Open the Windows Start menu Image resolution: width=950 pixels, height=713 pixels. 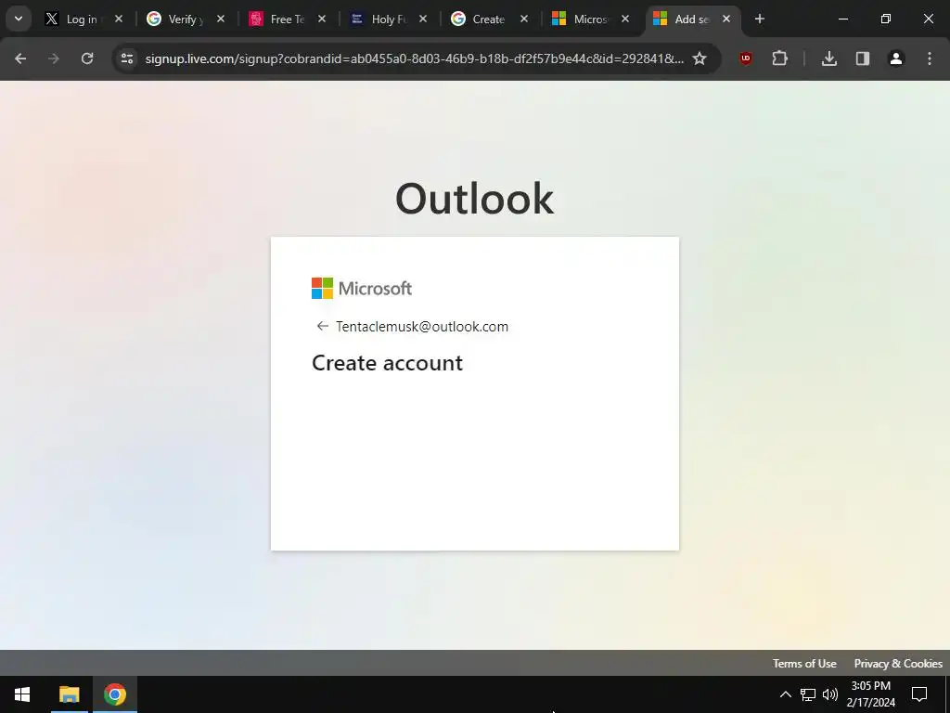tap(22, 694)
